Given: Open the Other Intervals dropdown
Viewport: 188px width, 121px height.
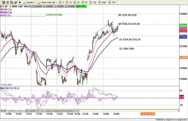Looking at the screenshot, I should (x=47, y=3).
